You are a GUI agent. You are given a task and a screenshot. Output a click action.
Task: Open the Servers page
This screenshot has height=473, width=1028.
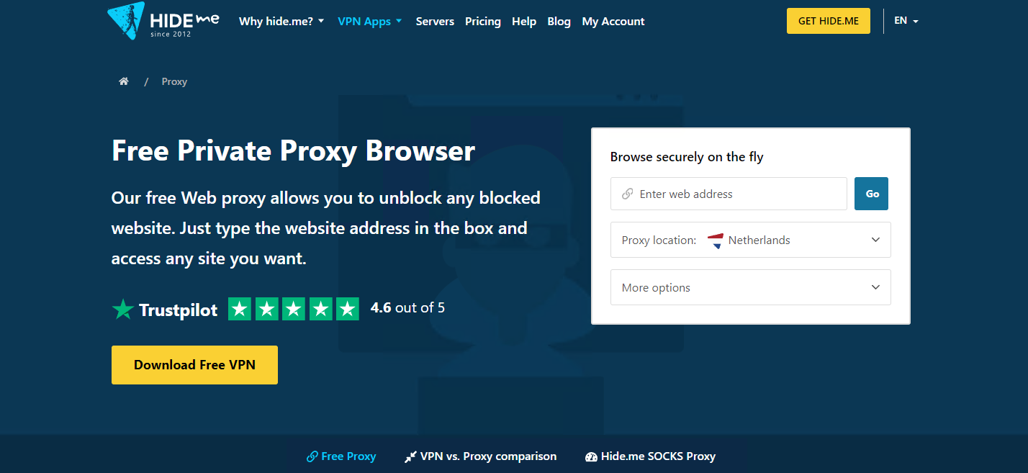[435, 22]
